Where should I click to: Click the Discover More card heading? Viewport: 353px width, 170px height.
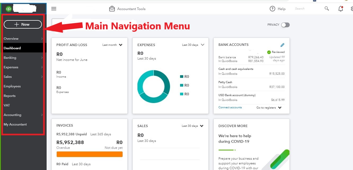233,126
